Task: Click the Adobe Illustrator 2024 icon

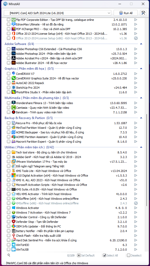Action: [x=14, y=63]
